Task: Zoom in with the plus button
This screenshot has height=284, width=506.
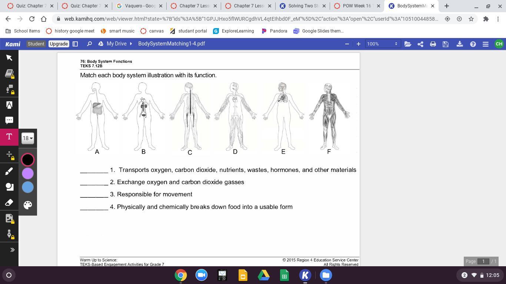Action: tap(358, 44)
